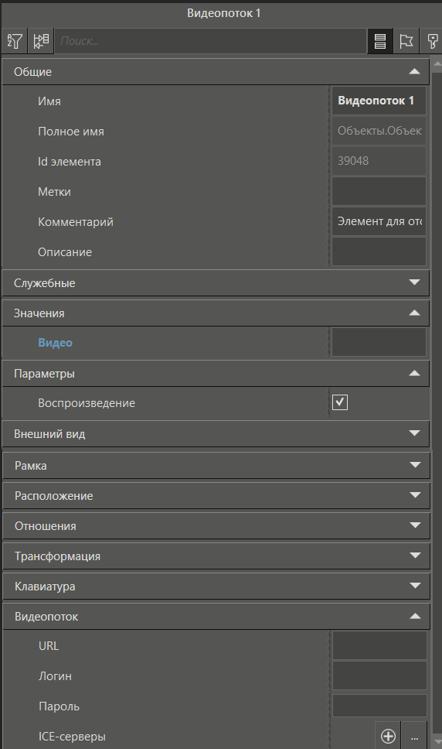Click the Комментарий value field
The height and width of the screenshot is (749, 442).
point(379,221)
